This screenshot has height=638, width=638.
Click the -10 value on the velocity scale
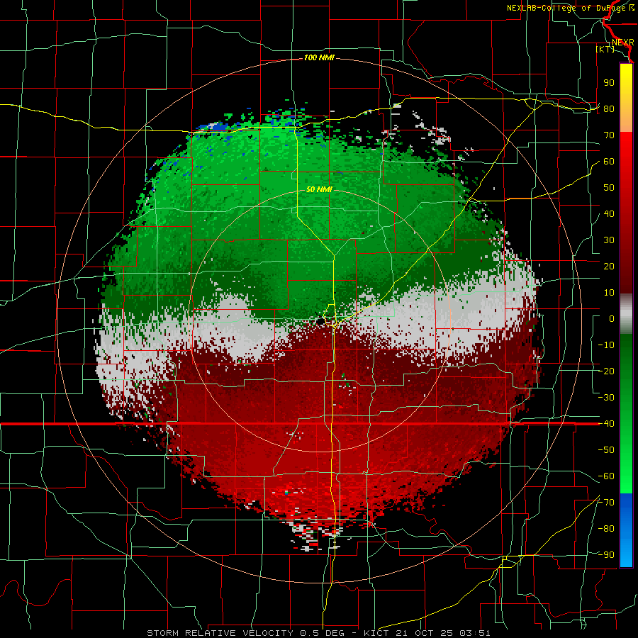point(606,345)
